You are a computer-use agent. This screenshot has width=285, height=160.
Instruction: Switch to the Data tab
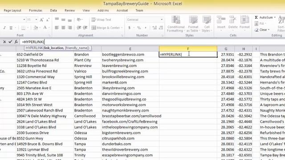53,11
